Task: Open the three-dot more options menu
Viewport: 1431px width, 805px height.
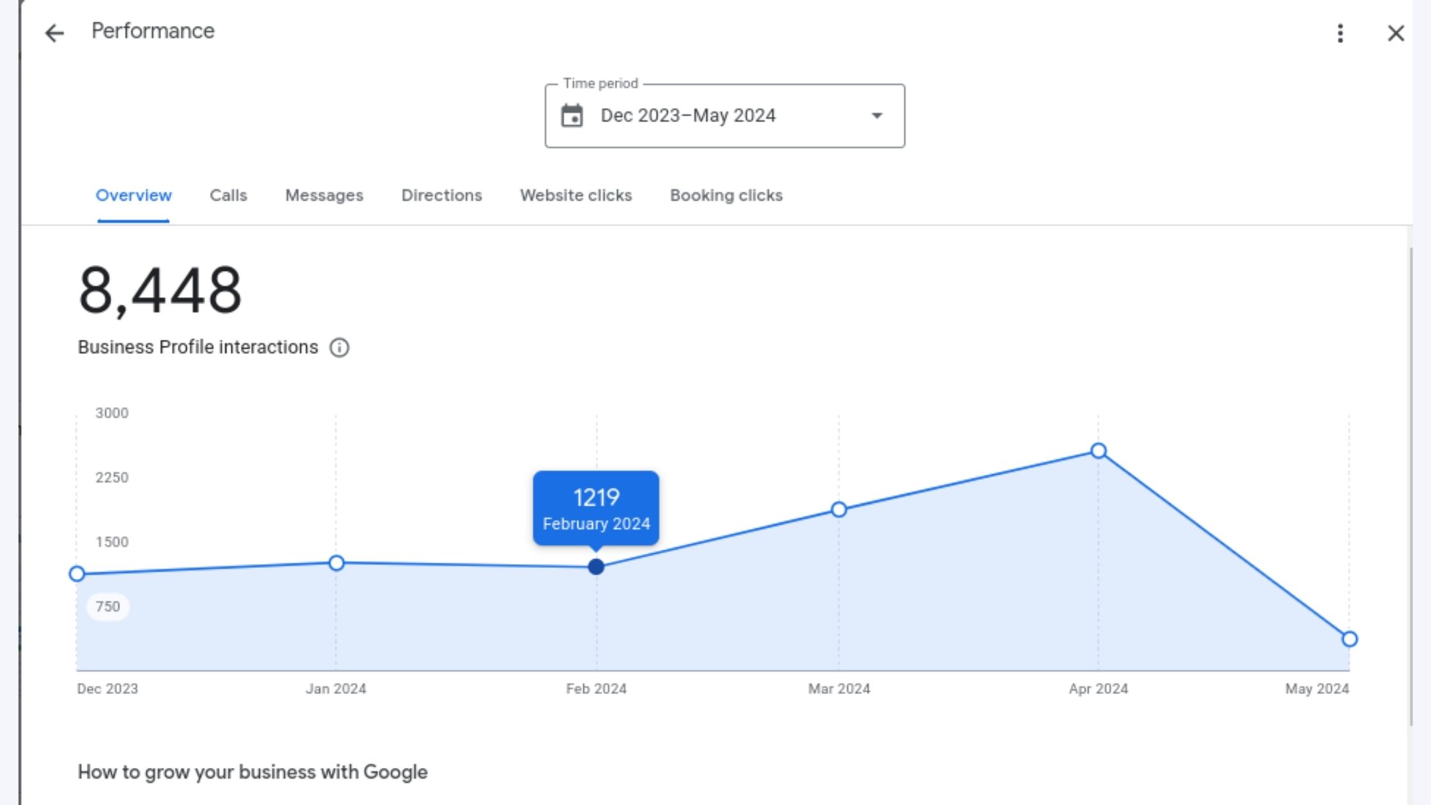Action: click(1340, 33)
